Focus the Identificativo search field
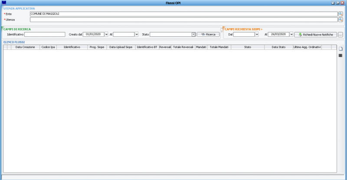This screenshot has width=347, height=180. [x=45, y=35]
